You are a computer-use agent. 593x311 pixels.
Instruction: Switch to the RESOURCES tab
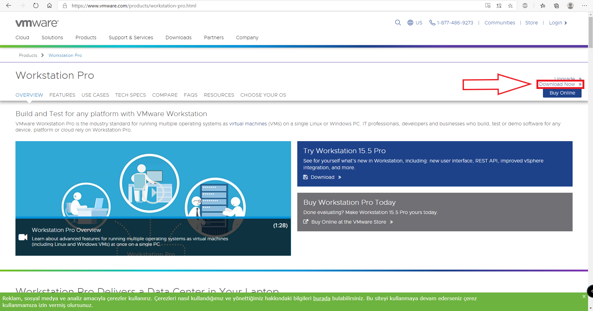tap(219, 95)
